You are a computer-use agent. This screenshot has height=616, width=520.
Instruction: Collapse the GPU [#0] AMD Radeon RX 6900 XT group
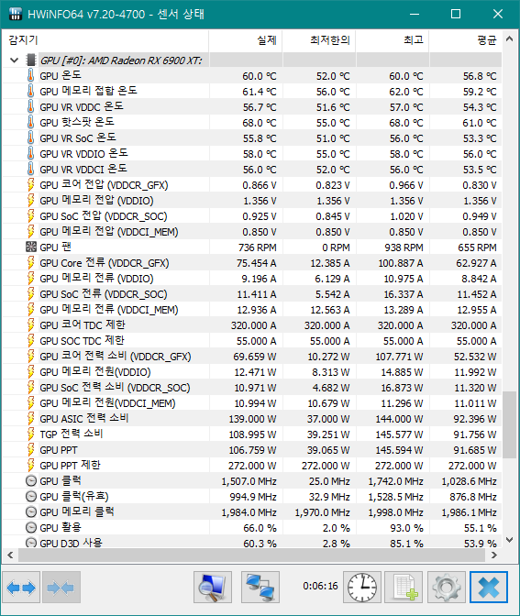[15, 60]
